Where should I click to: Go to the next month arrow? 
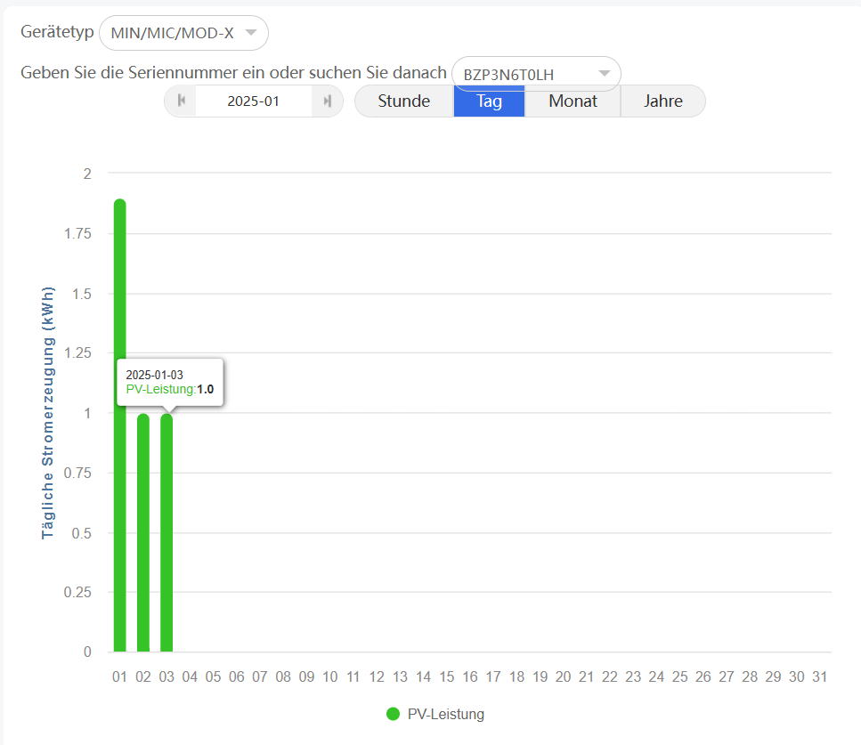tap(328, 101)
